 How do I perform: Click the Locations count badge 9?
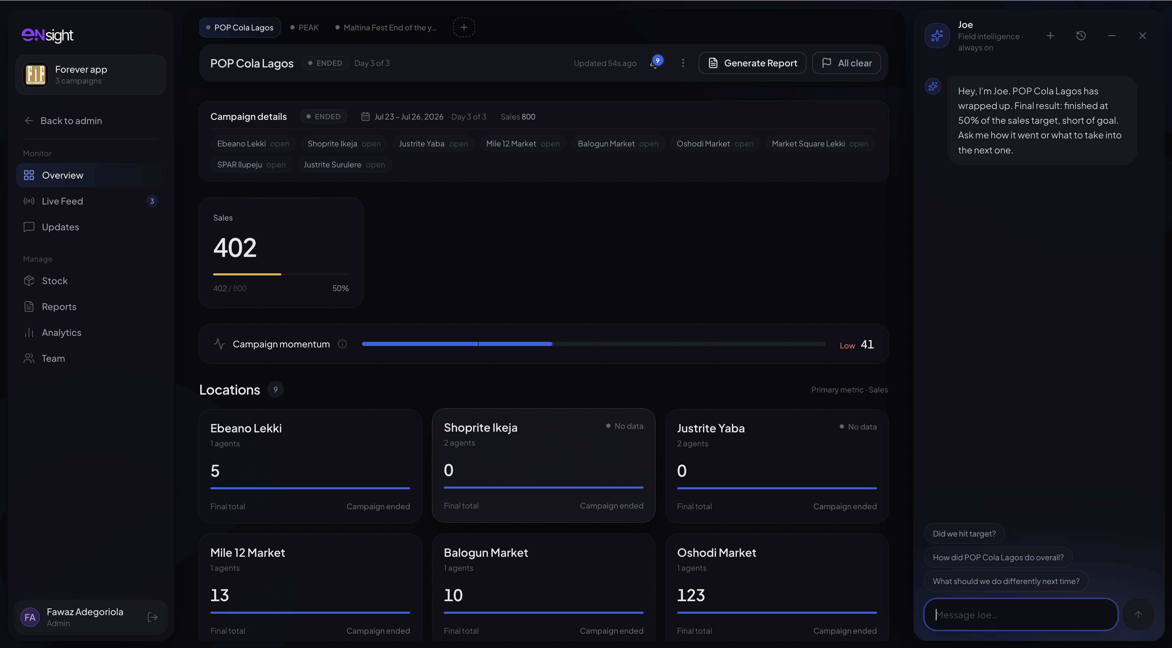(x=275, y=389)
